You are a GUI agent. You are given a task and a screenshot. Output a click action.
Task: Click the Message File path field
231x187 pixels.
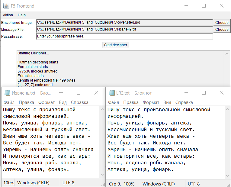pyautogui.click(x=124, y=29)
